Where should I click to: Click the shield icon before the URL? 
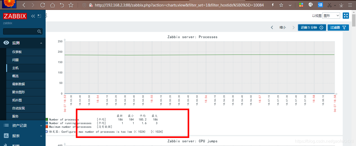(84, 5)
